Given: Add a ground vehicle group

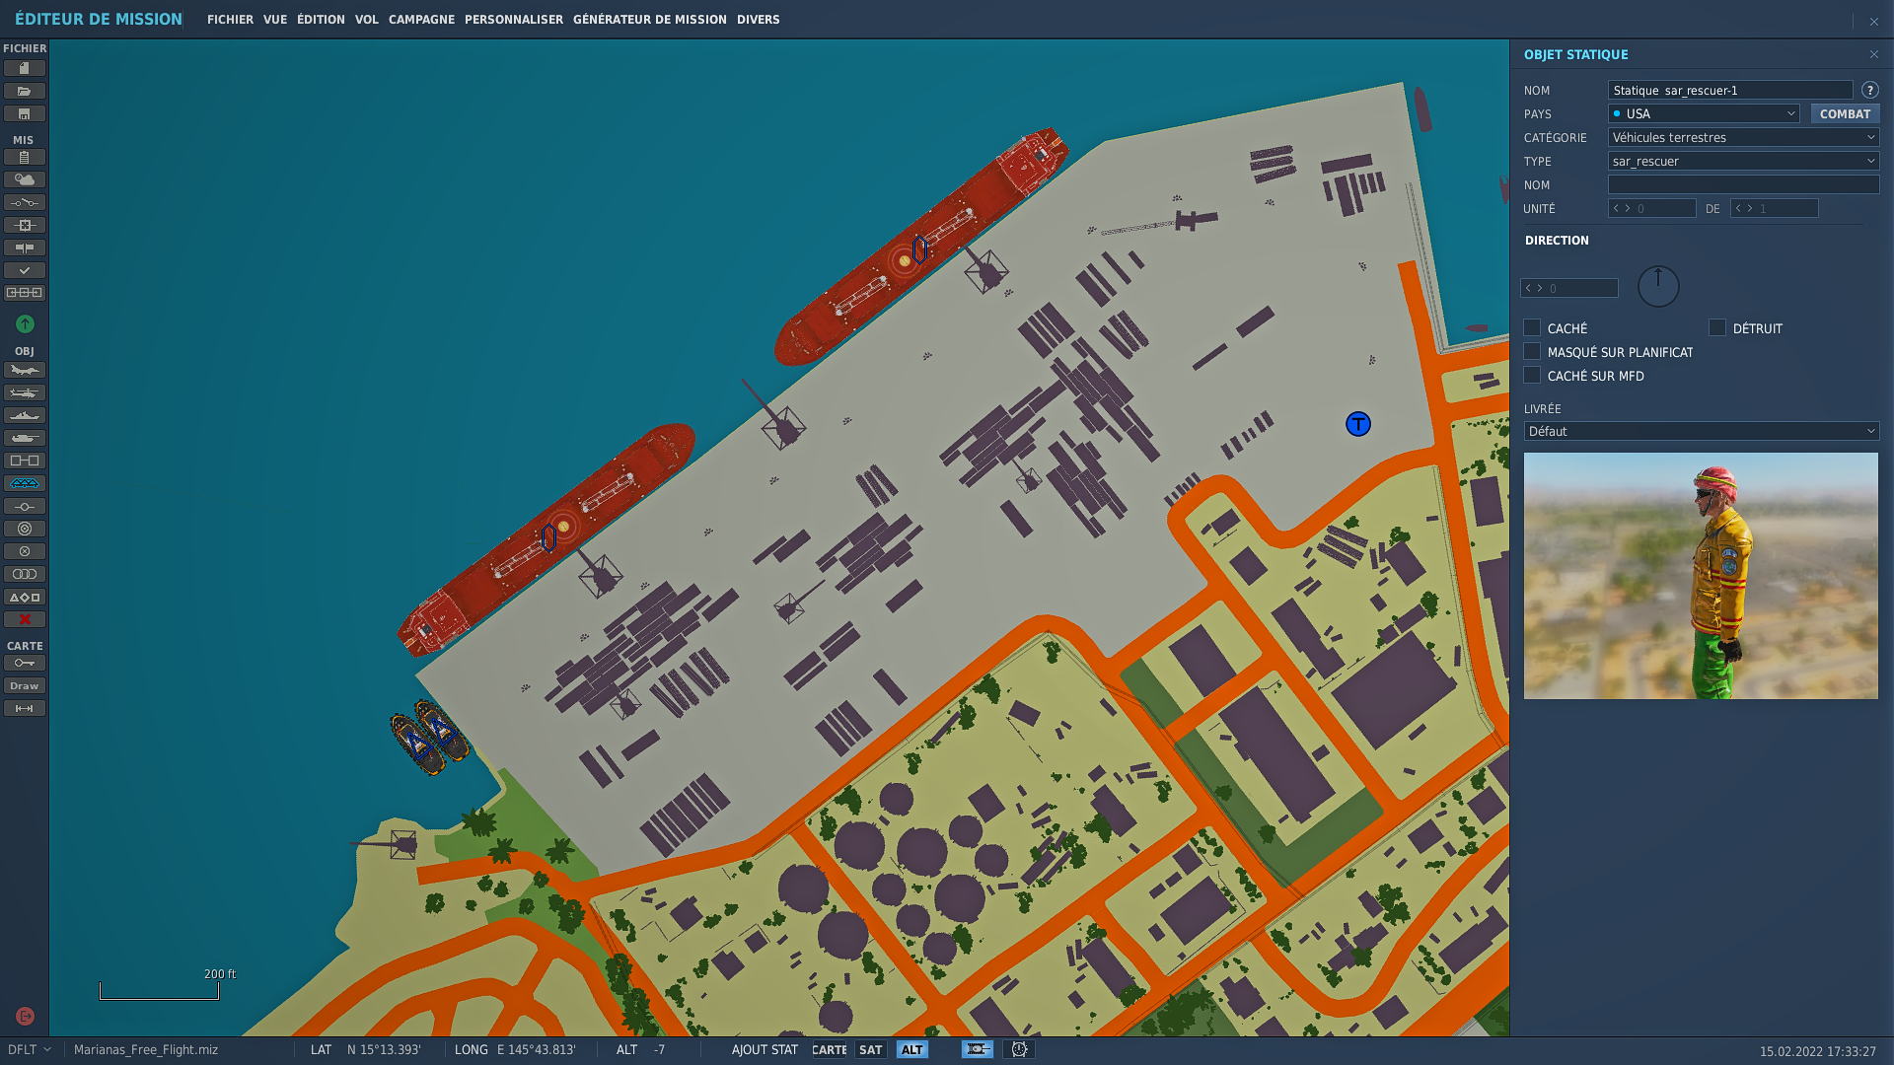Looking at the screenshot, I should click(25, 438).
